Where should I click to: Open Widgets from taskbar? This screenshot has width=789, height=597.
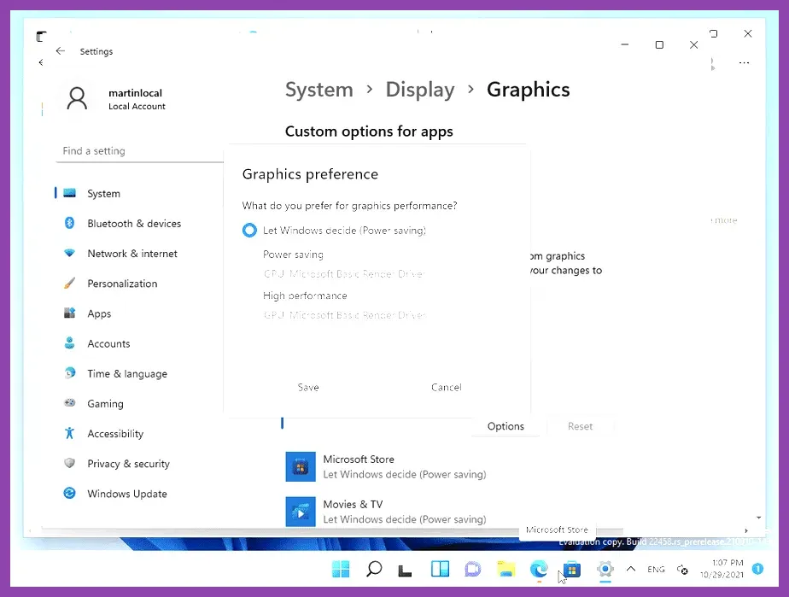[440, 570]
